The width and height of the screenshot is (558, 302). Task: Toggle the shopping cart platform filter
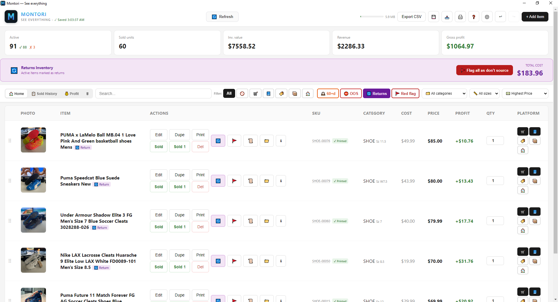pos(255,94)
